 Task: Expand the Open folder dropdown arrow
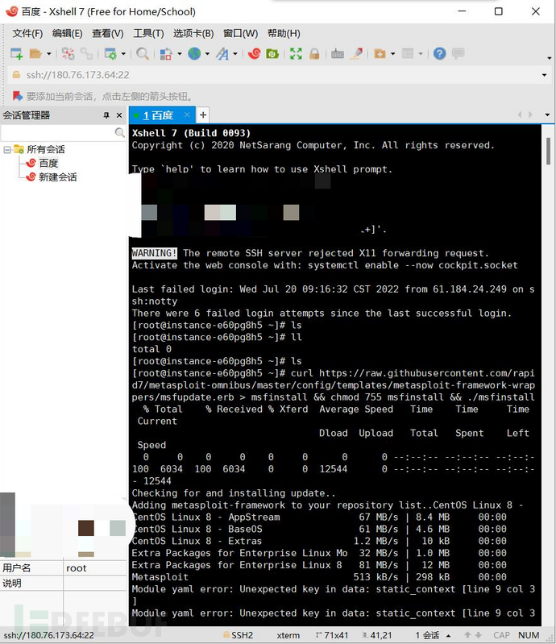pos(49,54)
